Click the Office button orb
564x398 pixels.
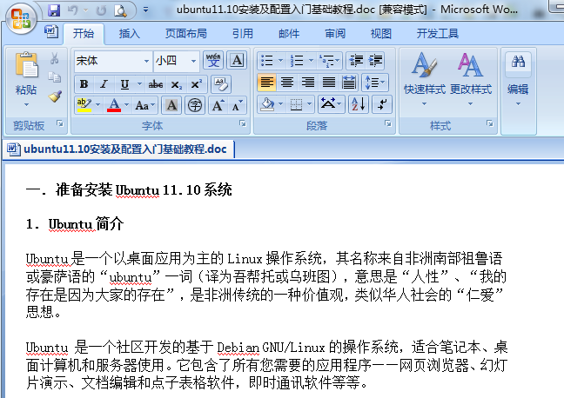point(21,18)
